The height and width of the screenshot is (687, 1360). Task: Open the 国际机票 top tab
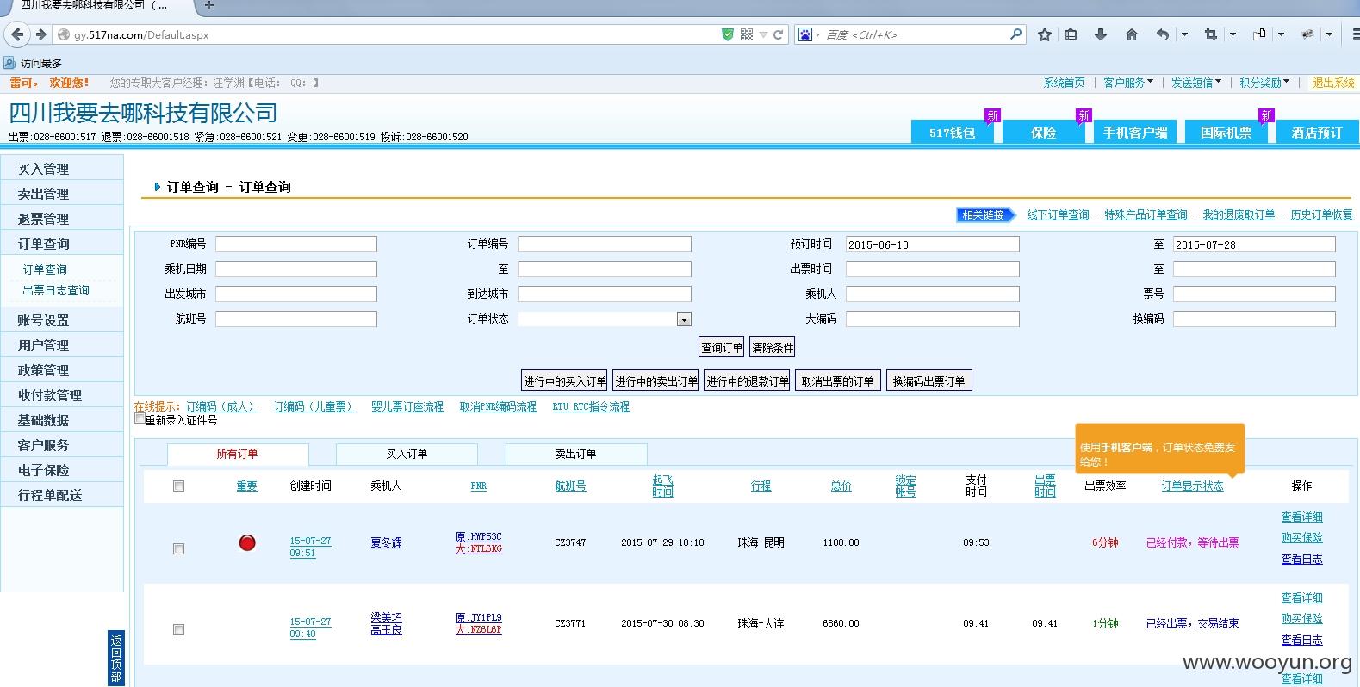pyautogui.click(x=1226, y=132)
